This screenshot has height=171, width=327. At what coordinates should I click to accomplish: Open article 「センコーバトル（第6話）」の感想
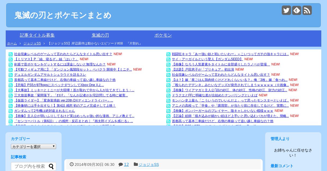pyautogui.click(x=74, y=121)
